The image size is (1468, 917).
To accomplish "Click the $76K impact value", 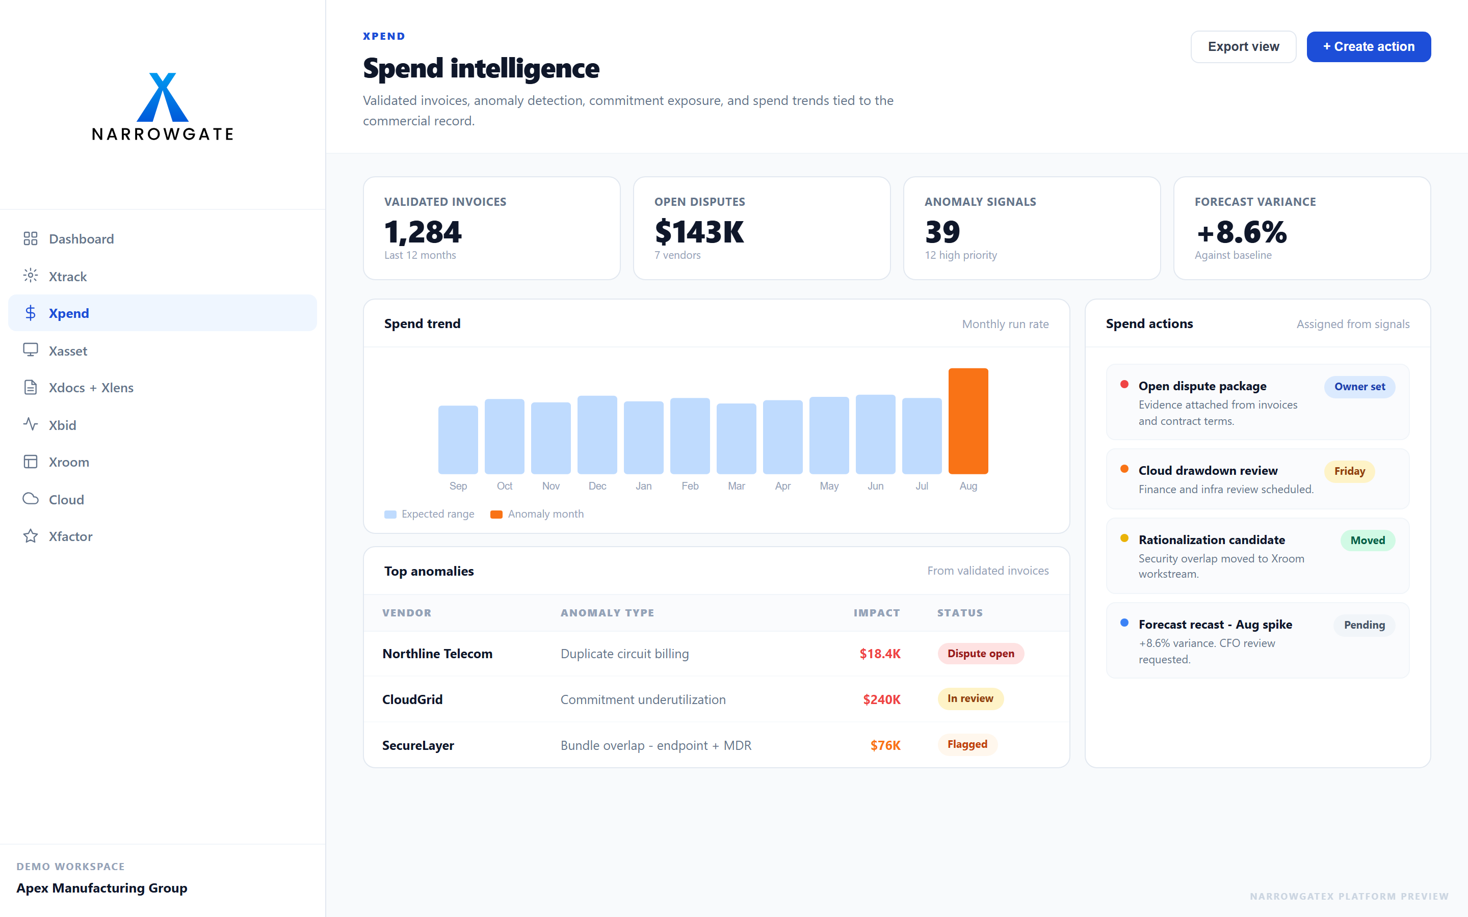I will point(885,745).
